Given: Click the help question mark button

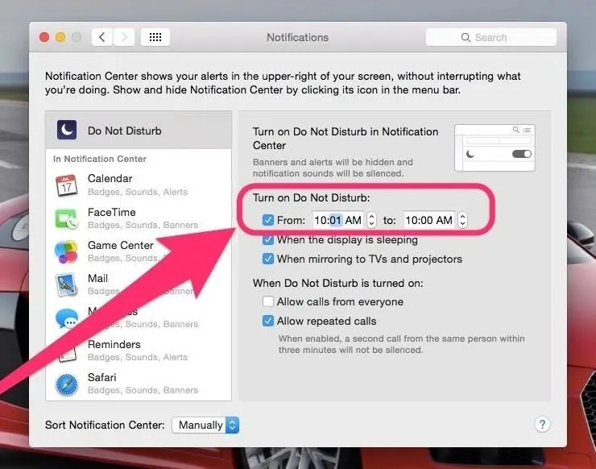Looking at the screenshot, I should pos(542,424).
